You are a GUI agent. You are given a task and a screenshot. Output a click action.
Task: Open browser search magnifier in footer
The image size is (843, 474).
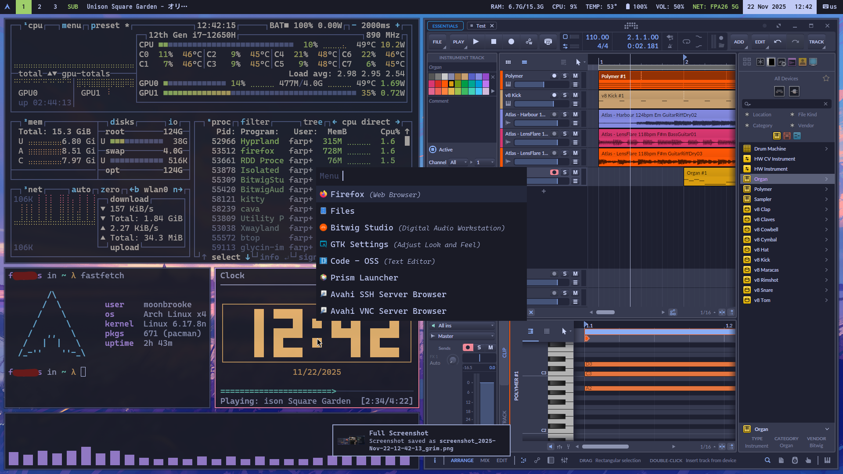pos(767,460)
